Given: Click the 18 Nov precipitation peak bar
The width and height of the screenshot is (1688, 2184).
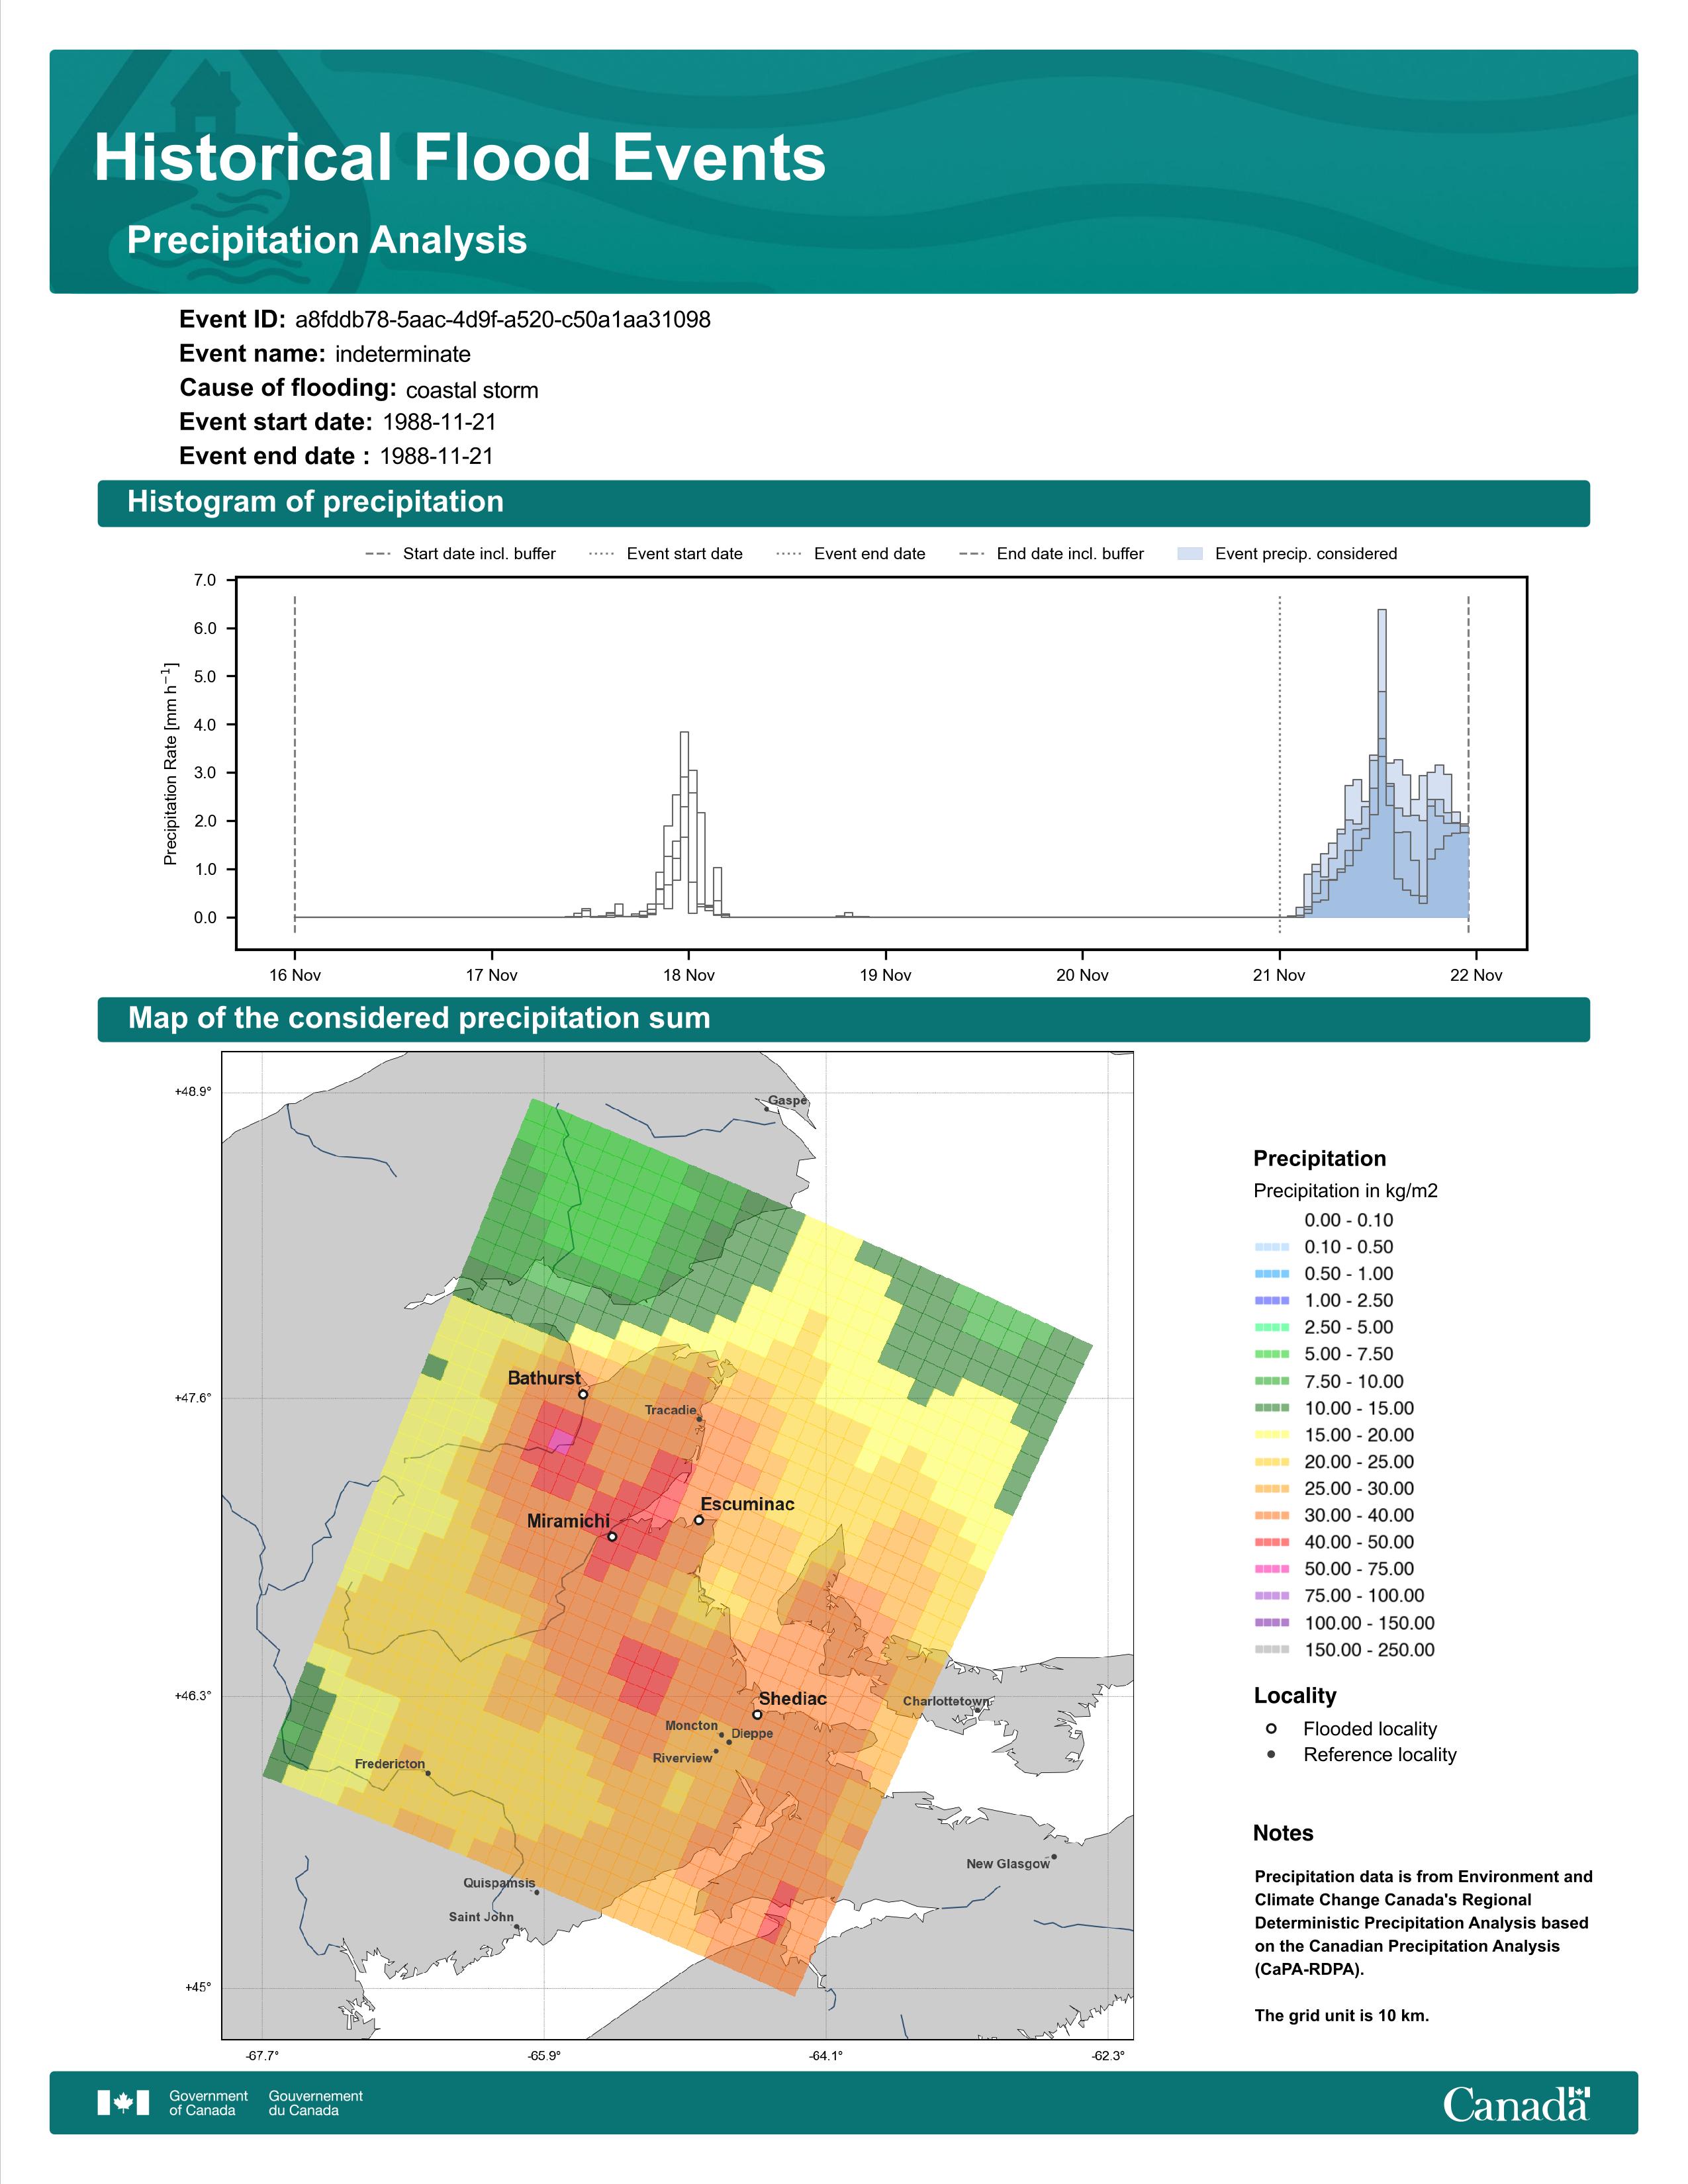Looking at the screenshot, I should pyautogui.click(x=685, y=824).
